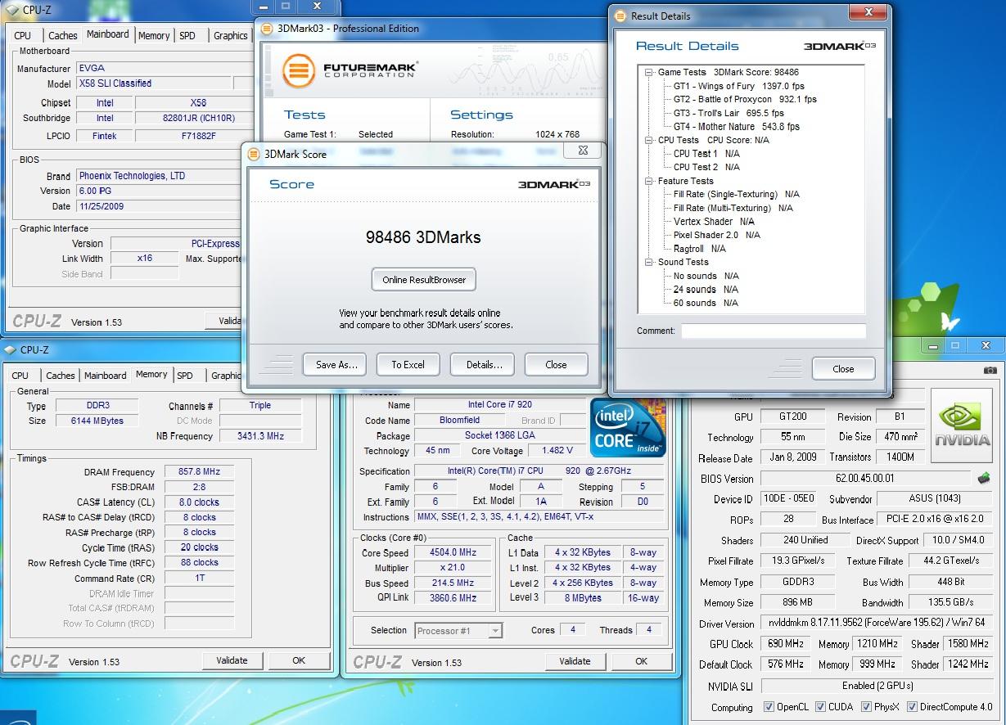Click OK in the CPU-Z Memory window
Screen dimensions: 1006x725
click(x=299, y=660)
